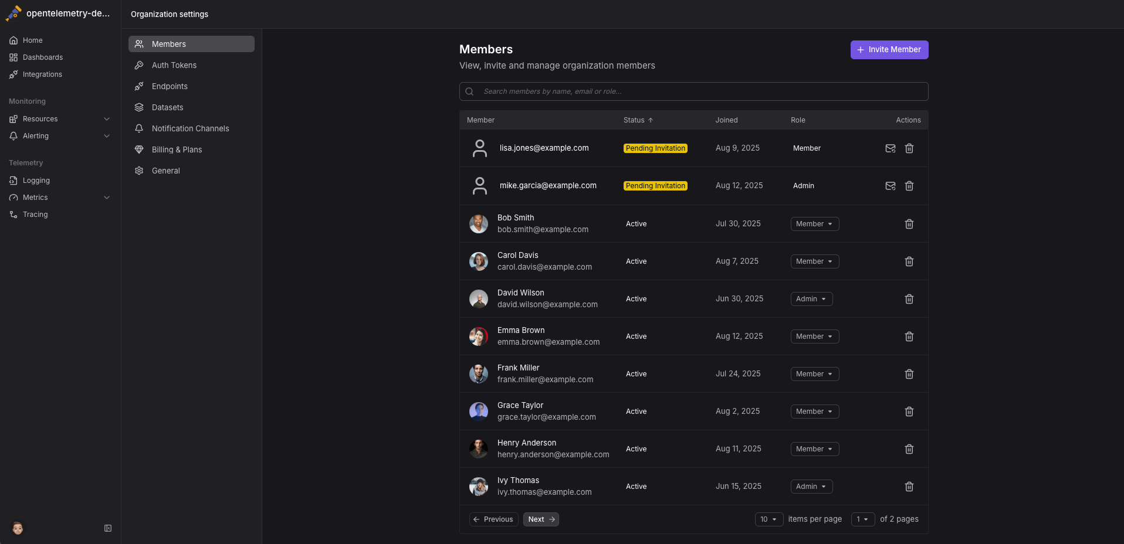
Task: Click Previous page button
Action: tap(493, 519)
